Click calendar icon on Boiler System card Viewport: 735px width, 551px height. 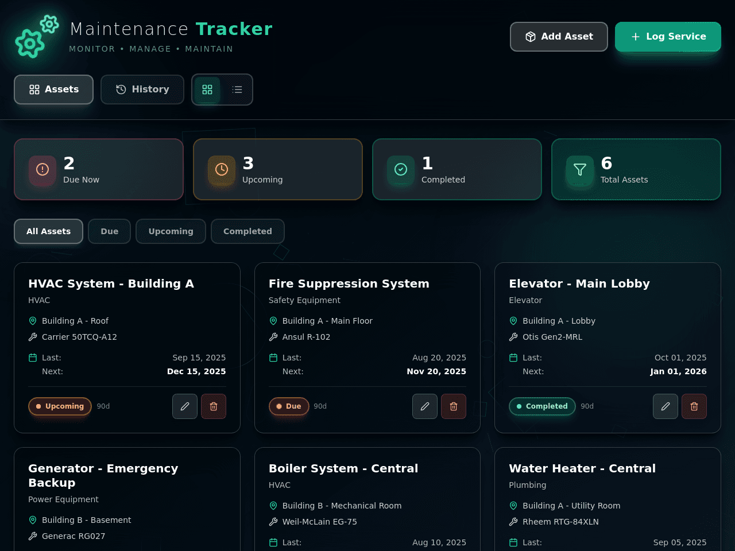click(x=273, y=542)
